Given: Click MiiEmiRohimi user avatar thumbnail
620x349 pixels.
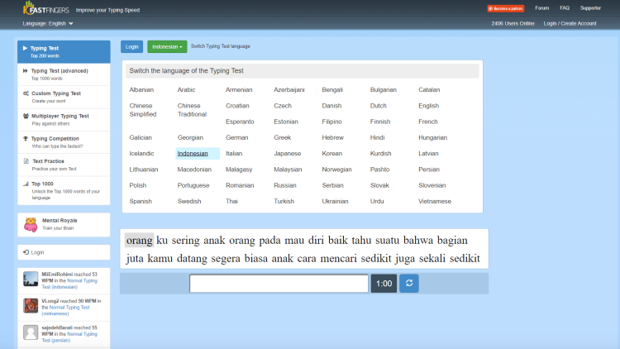Looking at the screenshot, I should 31,280.
